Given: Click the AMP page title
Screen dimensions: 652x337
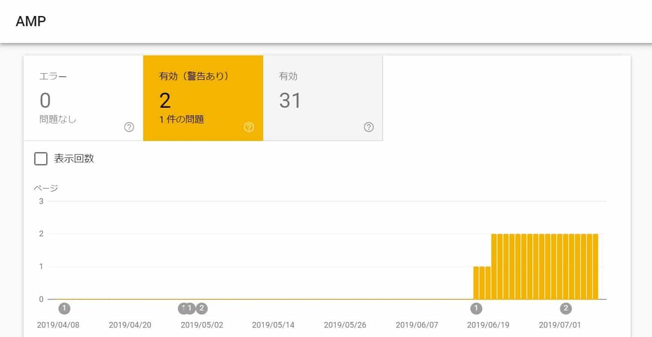Looking at the screenshot, I should [x=31, y=22].
